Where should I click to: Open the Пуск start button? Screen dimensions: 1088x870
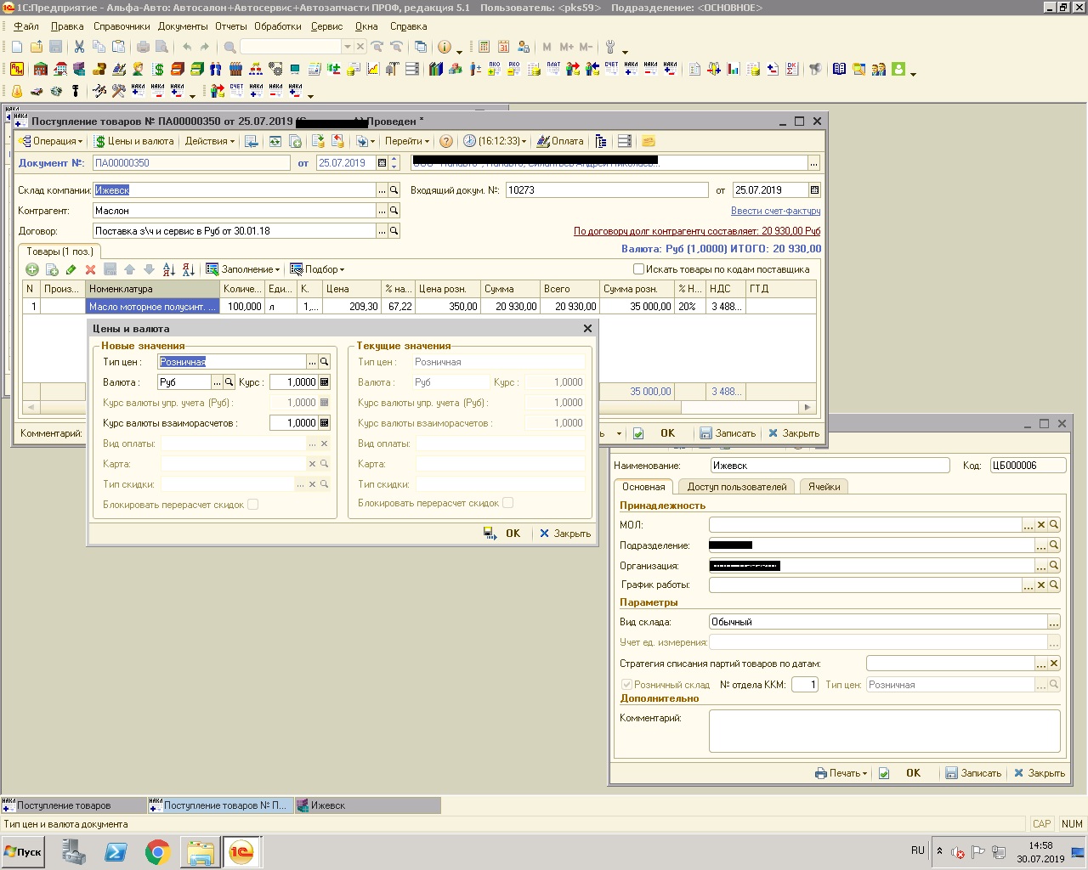(x=23, y=851)
